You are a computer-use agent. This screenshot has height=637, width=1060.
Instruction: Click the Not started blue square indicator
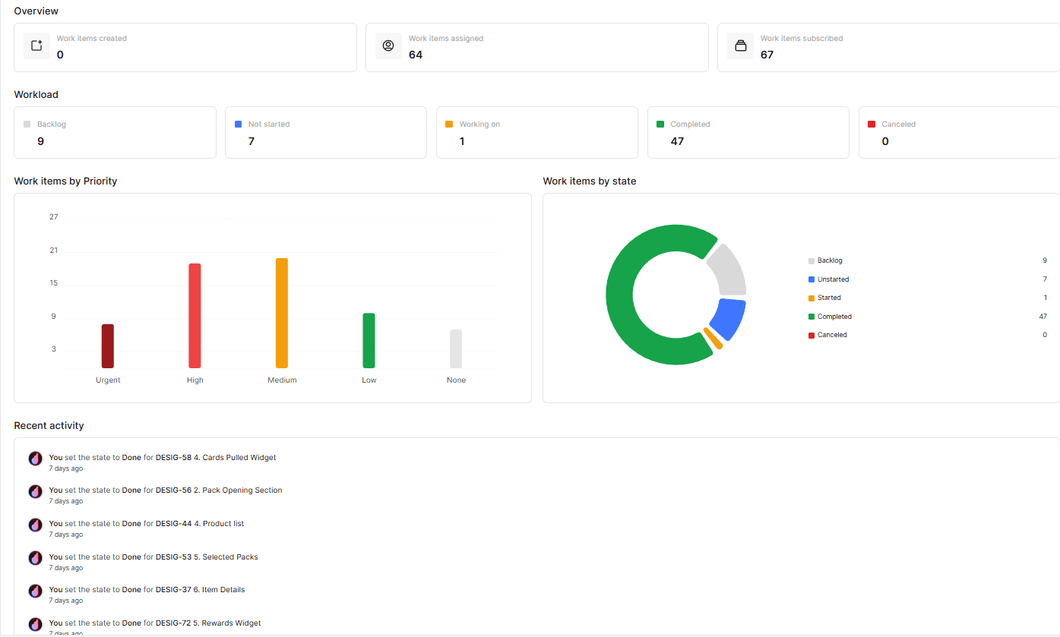[239, 123]
